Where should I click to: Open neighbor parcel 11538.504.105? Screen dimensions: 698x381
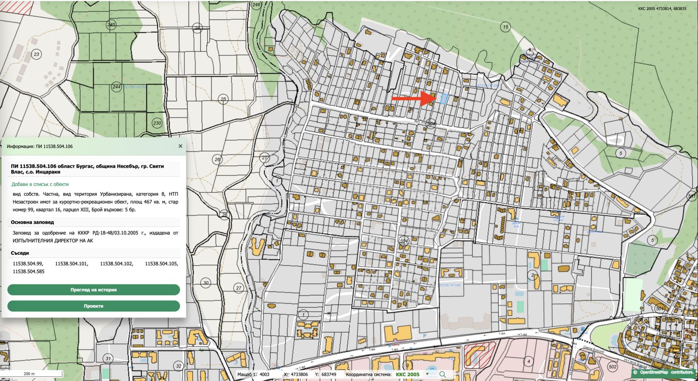click(161, 264)
